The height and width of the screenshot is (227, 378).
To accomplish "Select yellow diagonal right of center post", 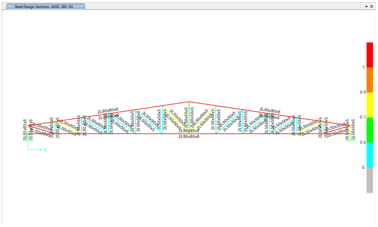I will tap(203, 119).
